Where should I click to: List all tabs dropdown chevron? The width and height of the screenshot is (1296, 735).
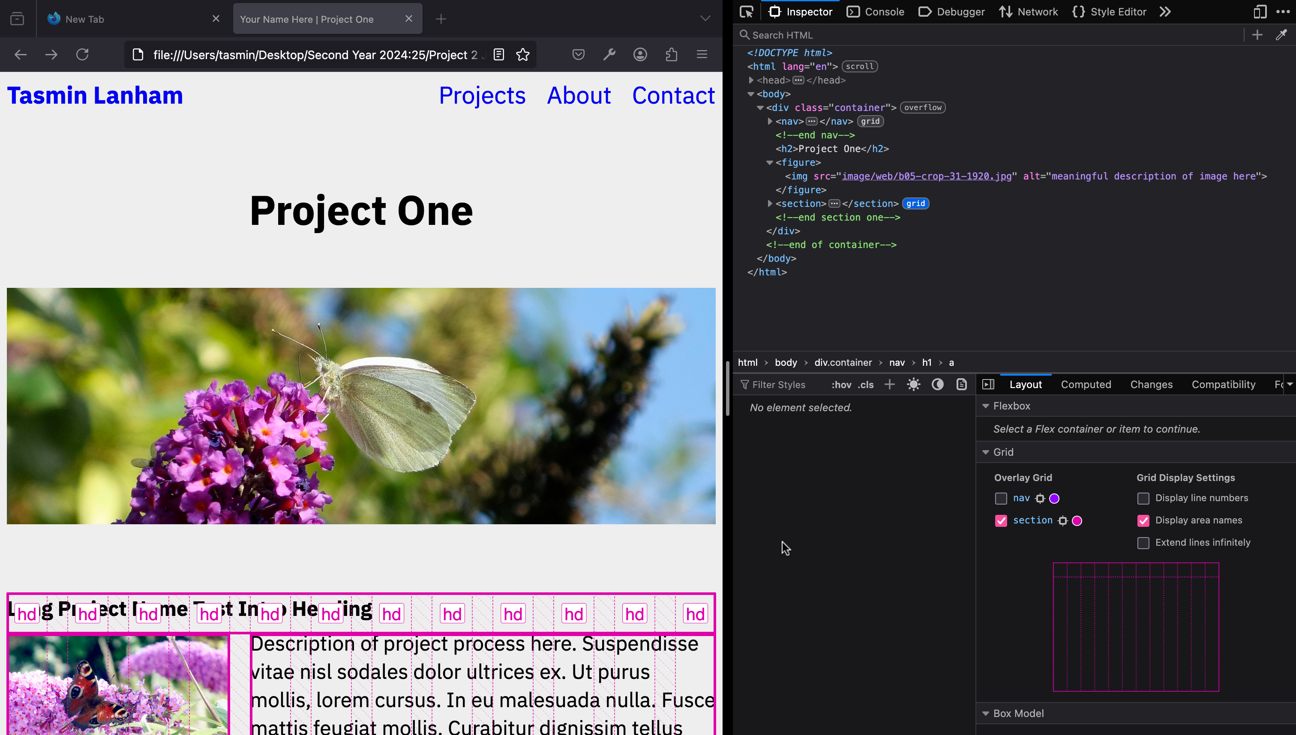pyautogui.click(x=705, y=19)
